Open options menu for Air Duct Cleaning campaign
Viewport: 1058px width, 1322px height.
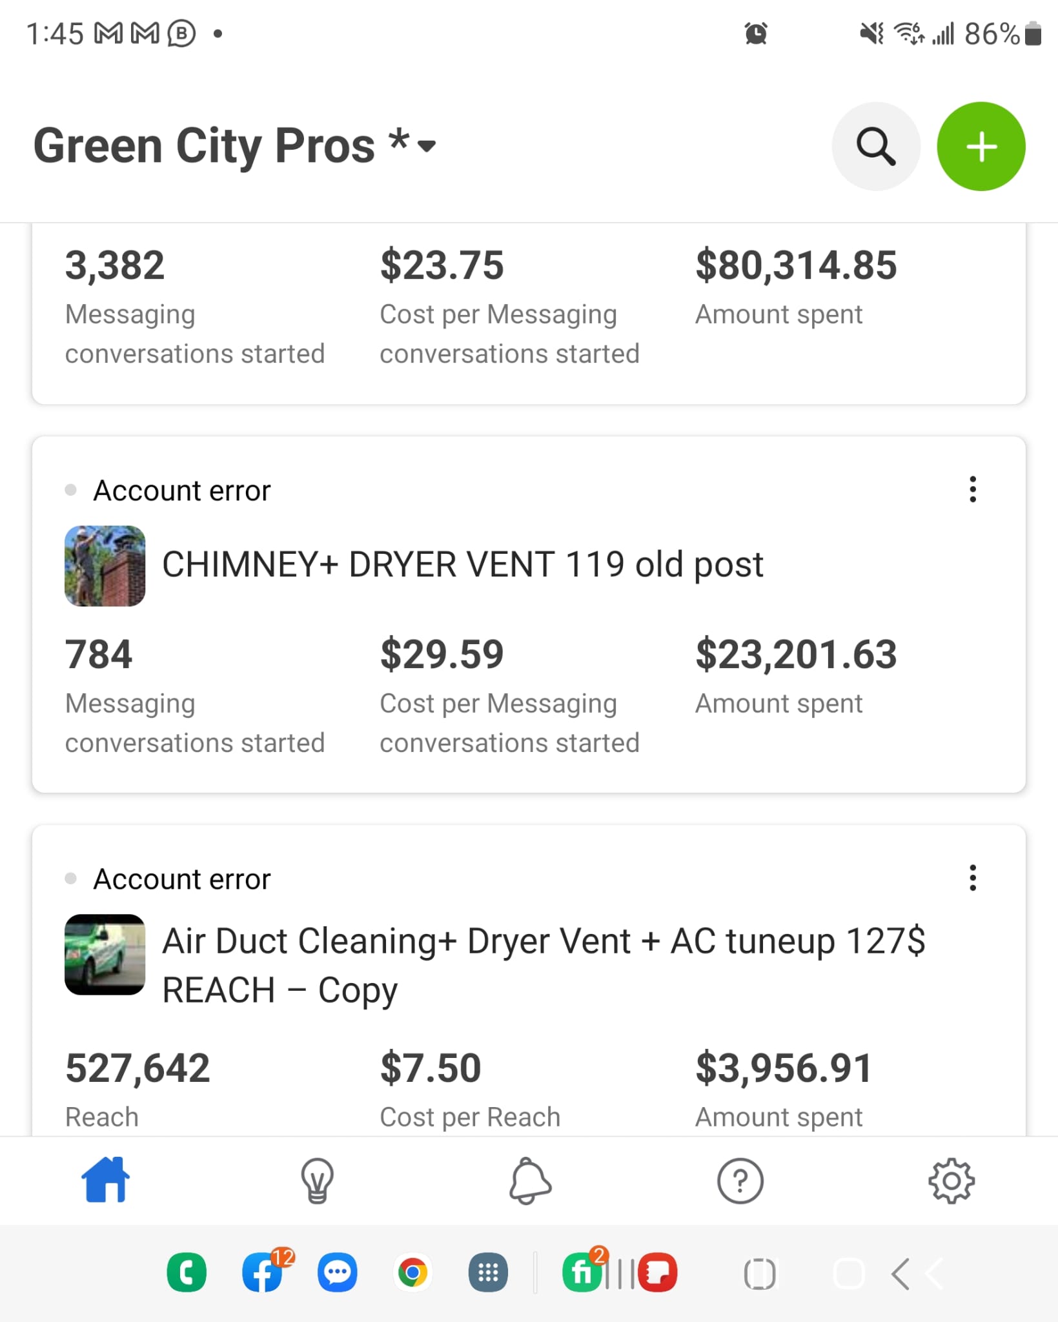(972, 878)
